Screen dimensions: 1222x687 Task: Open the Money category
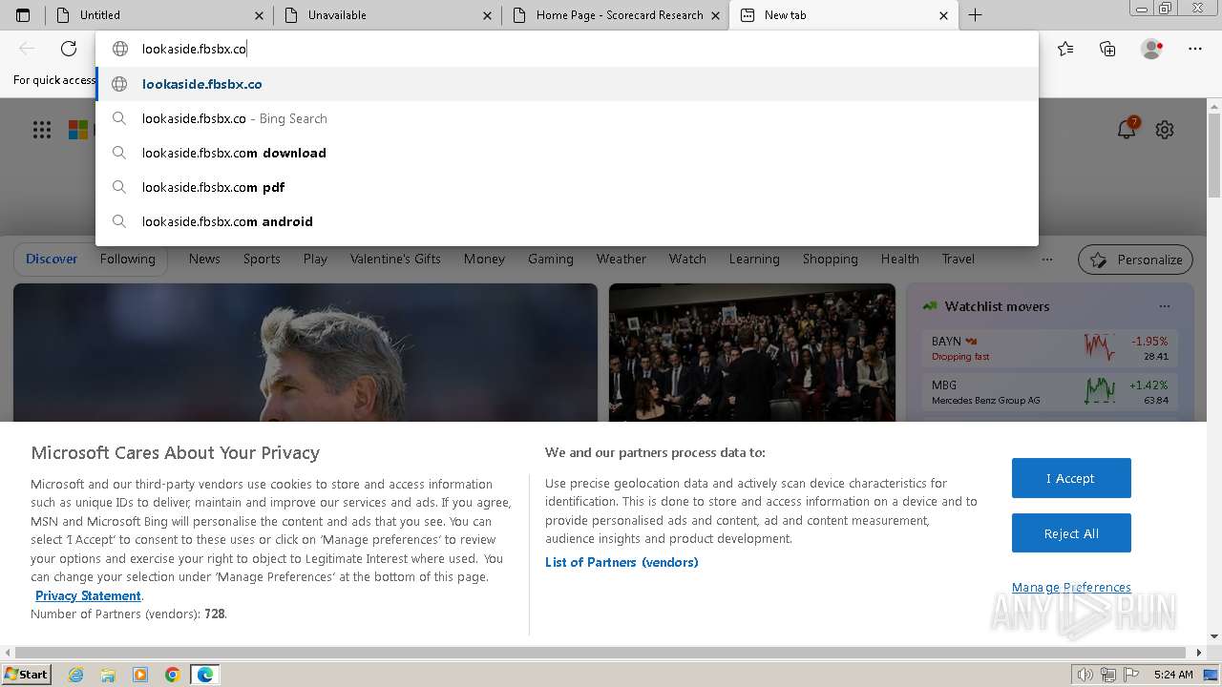pos(484,259)
